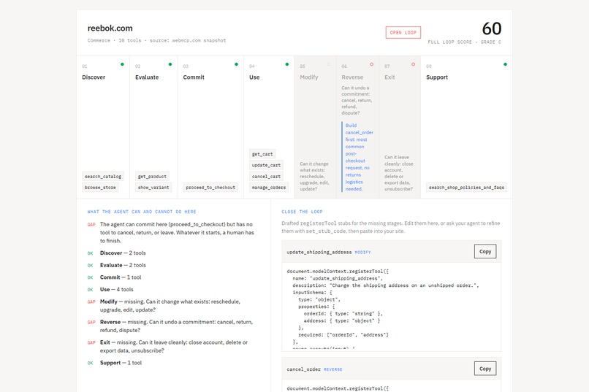Viewport: 589px width, 392px height.
Task: Click the 'CLOSE THE LOOP' heading
Action: pyautogui.click(x=302, y=212)
